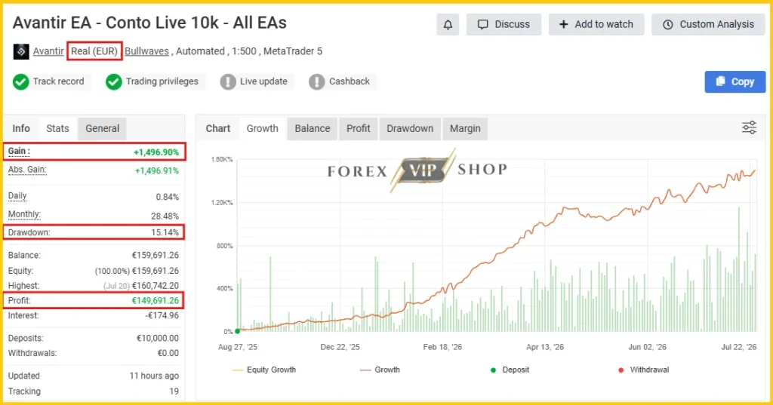
Task: Click the page title Avantir EA heading
Action: [x=149, y=23]
